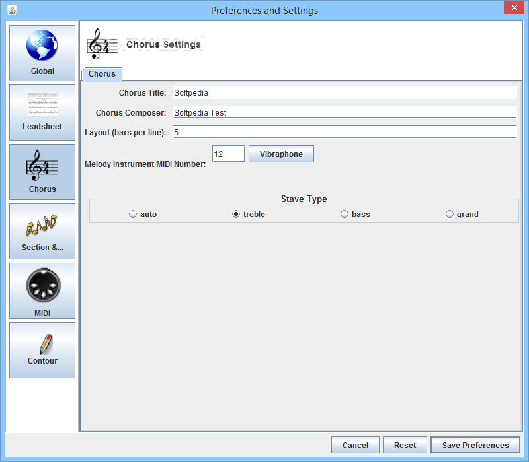
Task: Open the Leadsheet preferences panel
Action: [42, 112]
